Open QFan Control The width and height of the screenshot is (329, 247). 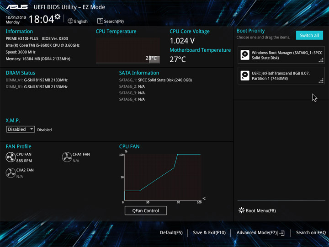(x=146, y=211)
